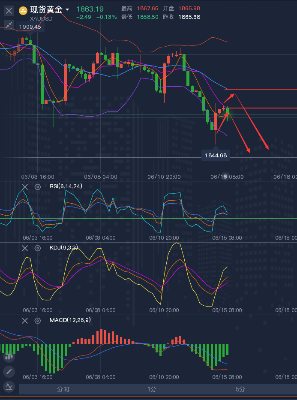
Task: Open KDJ indicator settings
Action: pos(38,248)
